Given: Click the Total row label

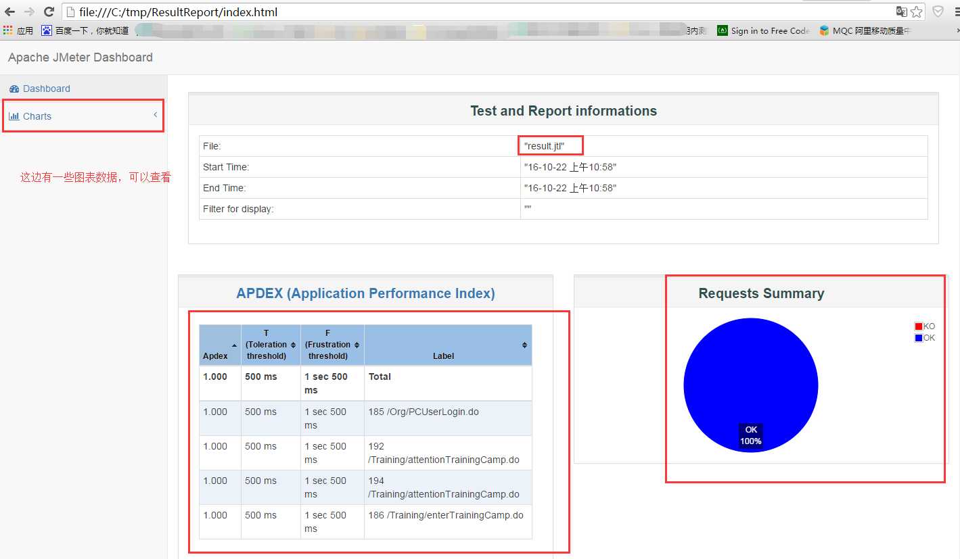Looking at the screenshot, I should [x=380, y=376].
